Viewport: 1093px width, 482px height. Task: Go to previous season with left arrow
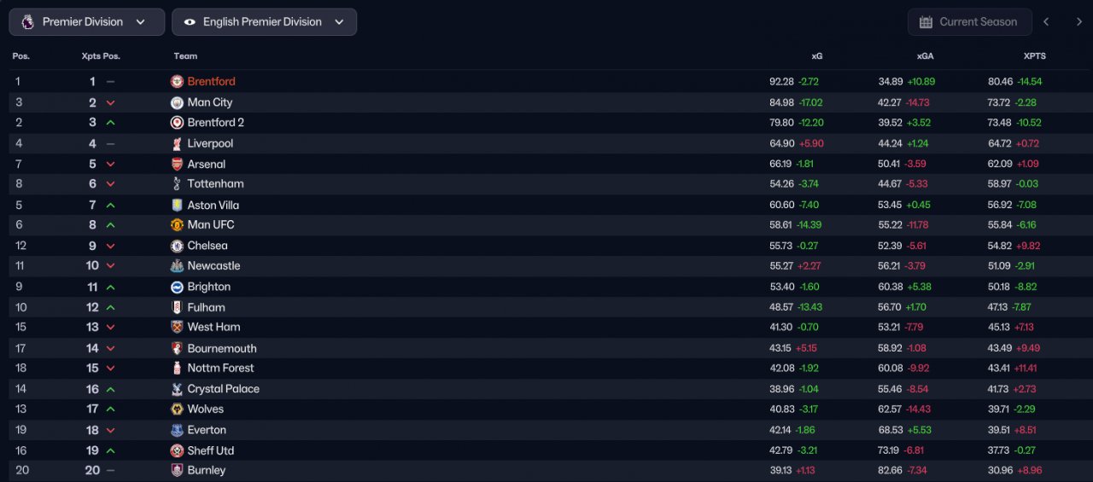[1046, 22]
